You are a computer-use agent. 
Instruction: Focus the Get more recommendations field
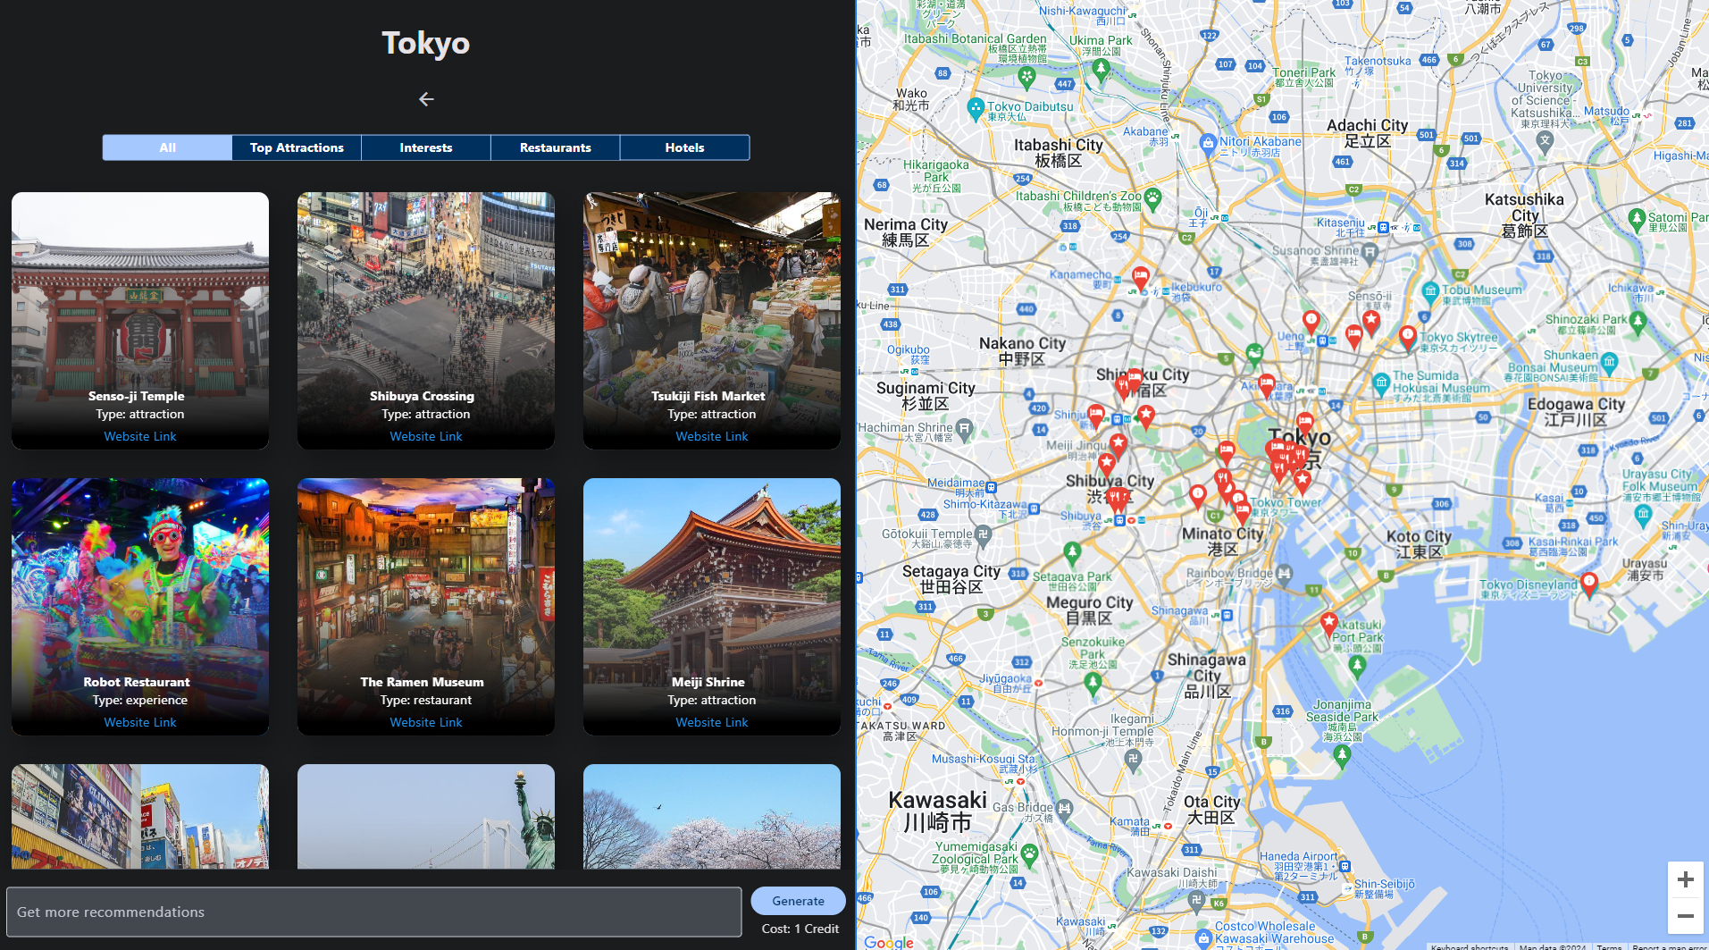coord(374,912)
